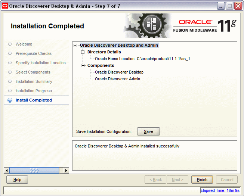Click the Elapsed Time status text

[x=220, y=190]
